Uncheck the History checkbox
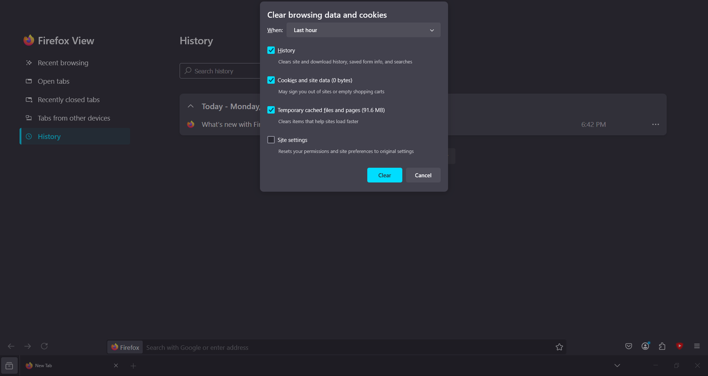Image resolution: width=708 pixels, height=376 pixels. click(x=271, y=50)
